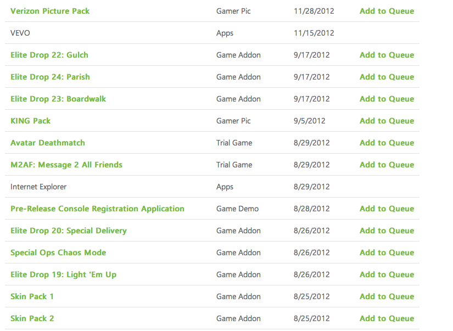Open M2AF: Message 2 All Friends
Screen dimensions: 453x331
coord(66,165)
